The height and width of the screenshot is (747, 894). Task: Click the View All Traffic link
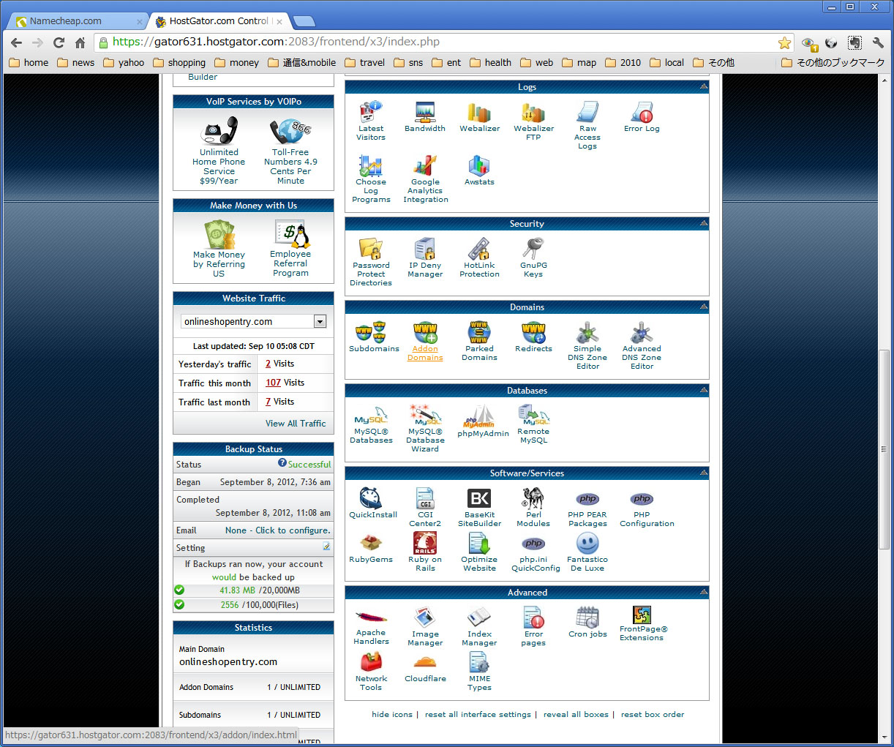tap(296, 424)
